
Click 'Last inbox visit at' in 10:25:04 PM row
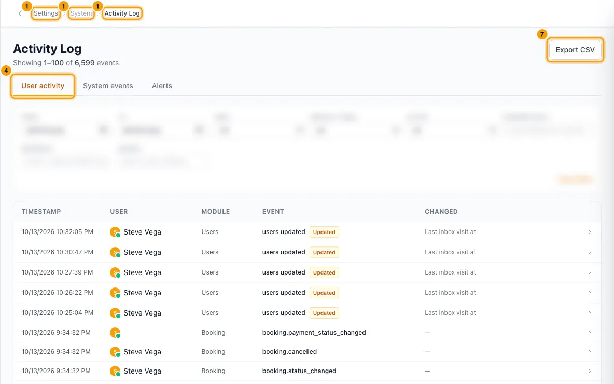pos(450,313)
